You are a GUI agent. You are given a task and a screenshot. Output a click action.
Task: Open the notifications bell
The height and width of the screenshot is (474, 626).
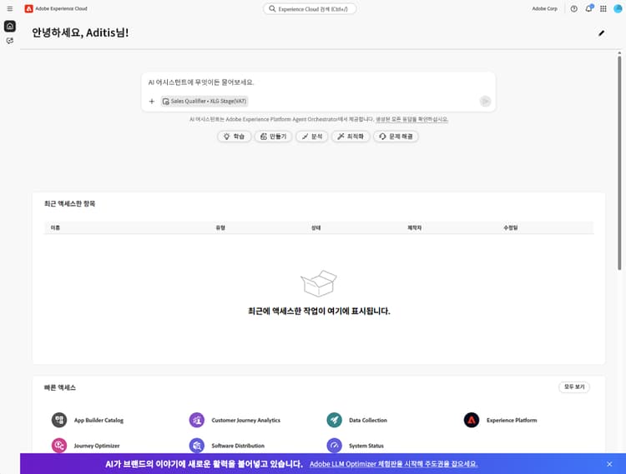588,9
